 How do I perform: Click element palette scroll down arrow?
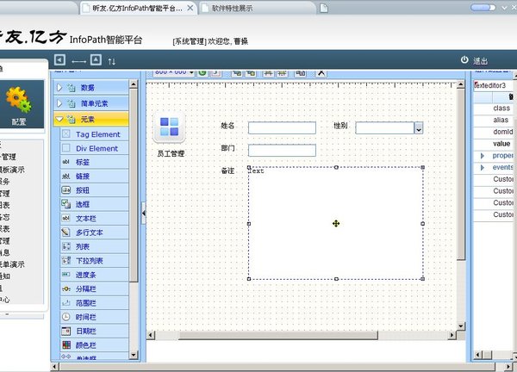(134, 355)
